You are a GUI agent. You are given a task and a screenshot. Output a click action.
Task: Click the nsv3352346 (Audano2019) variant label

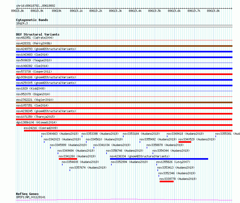tap(177, 173)
